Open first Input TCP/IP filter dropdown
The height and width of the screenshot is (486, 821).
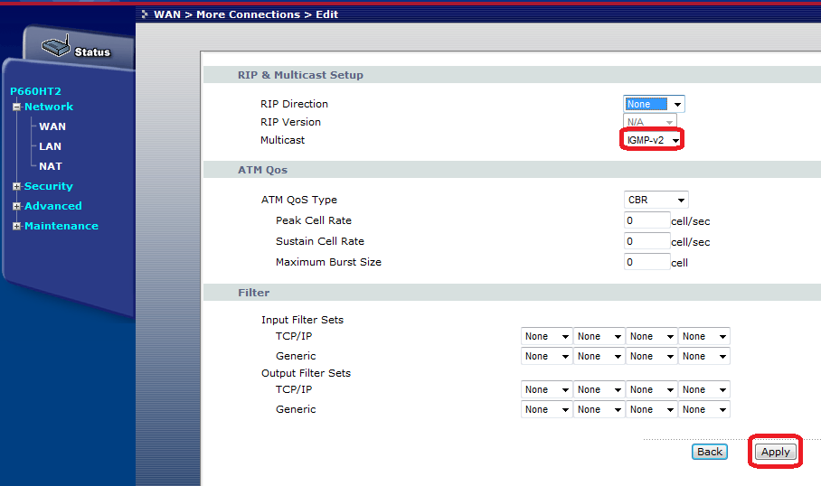pyautogui.click(x=547, y=336)
